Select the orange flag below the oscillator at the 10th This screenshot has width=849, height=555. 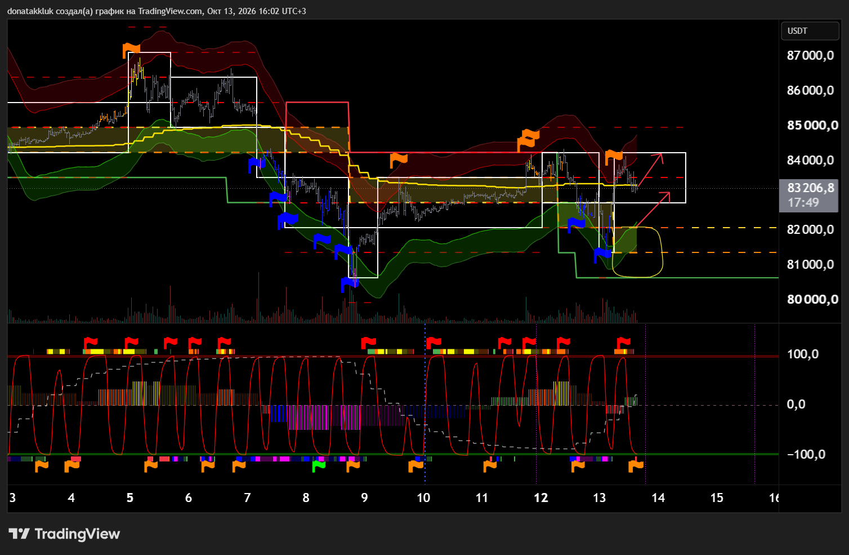coord(415,466)
